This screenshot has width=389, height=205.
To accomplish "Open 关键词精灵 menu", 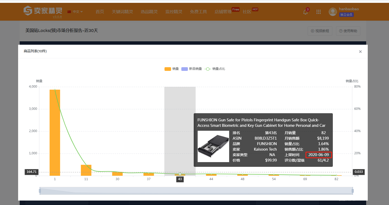I will pyautogui.click(x=122, y=12).
